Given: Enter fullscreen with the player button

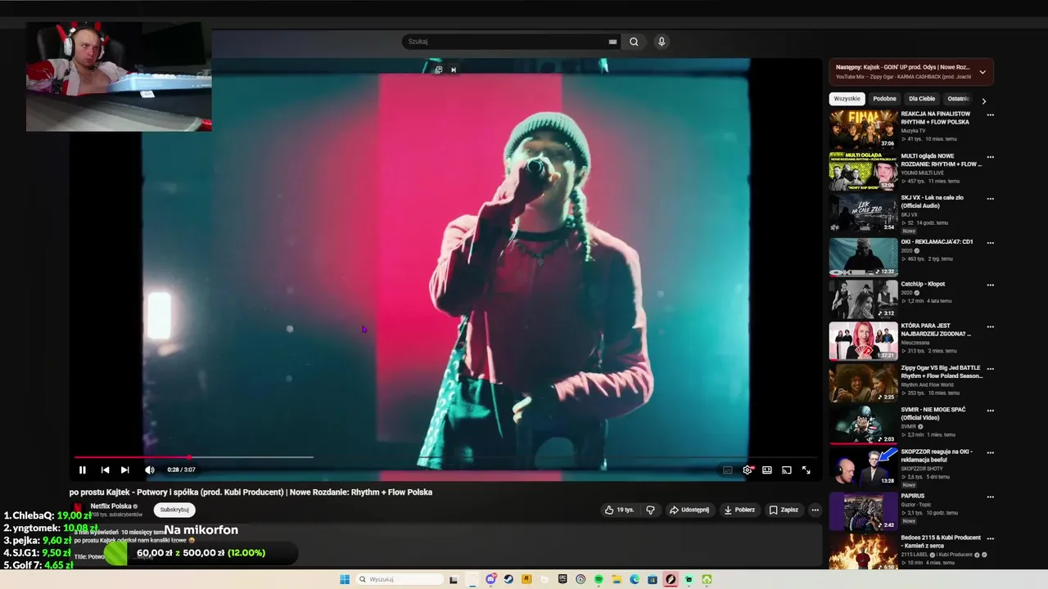Looking at the screenshot, I should [x=806, y=470].
